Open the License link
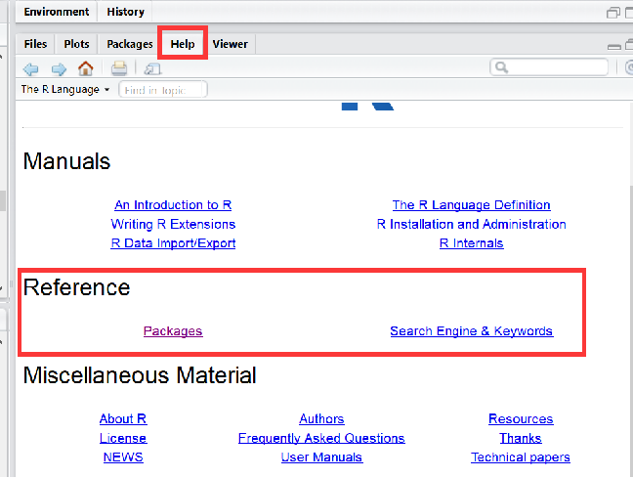 click(123, 438)
